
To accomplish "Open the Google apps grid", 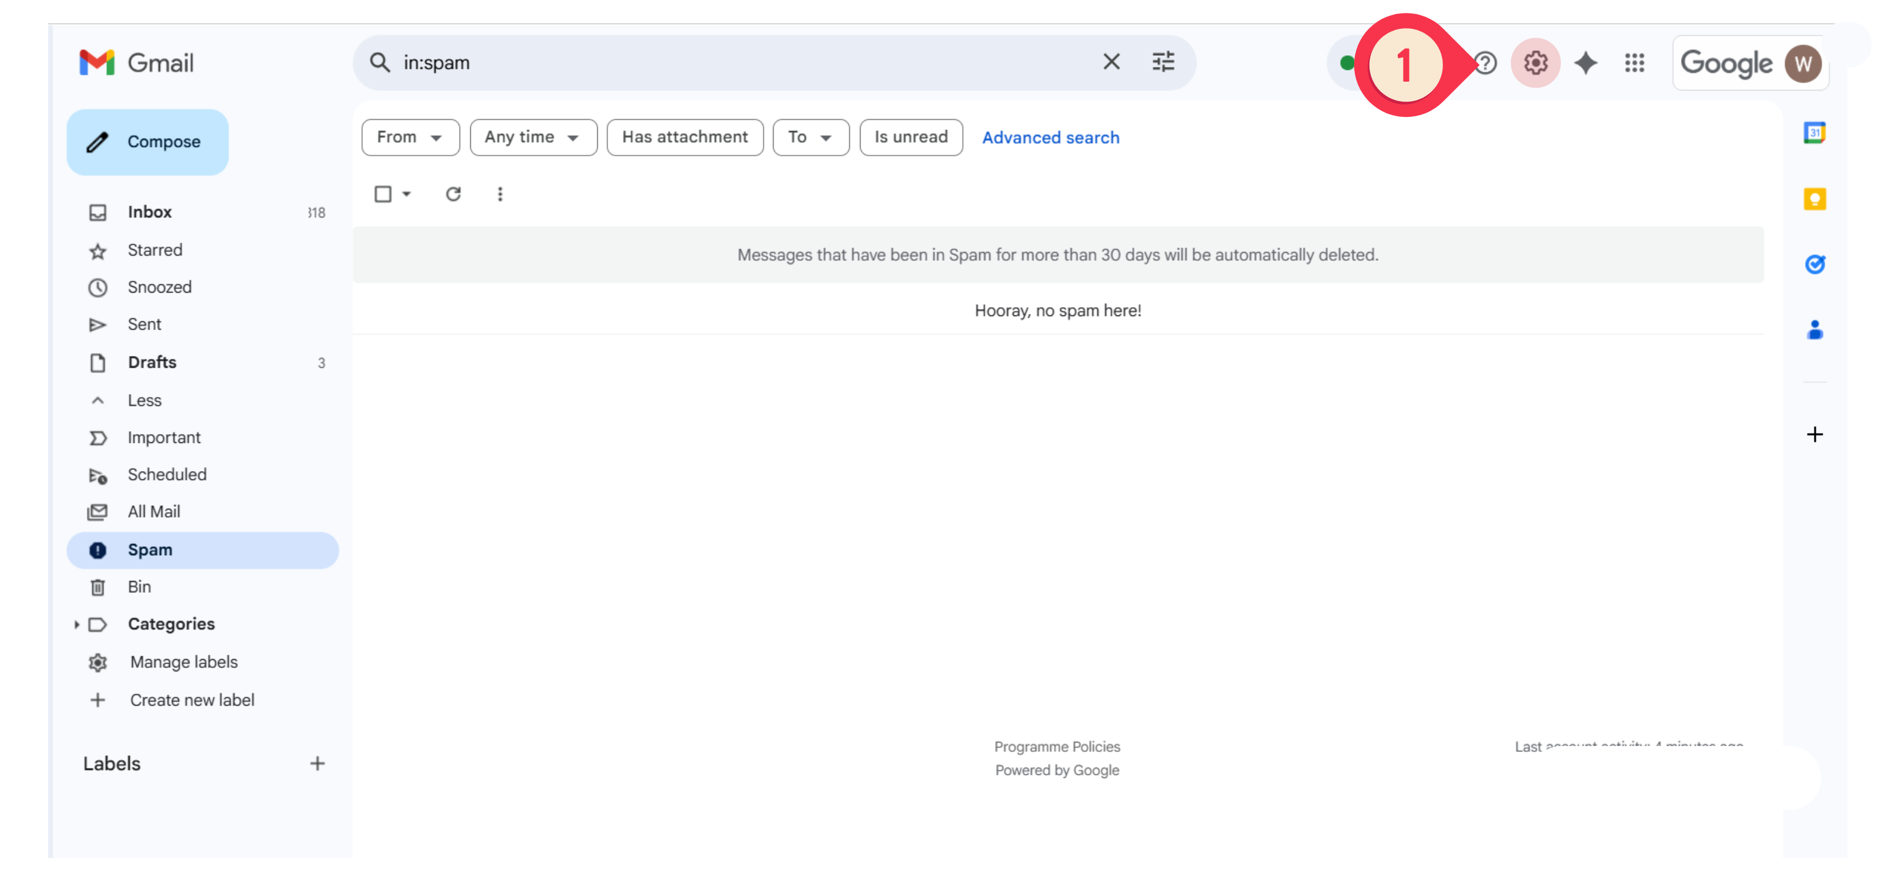I will tap(1634, 63).
